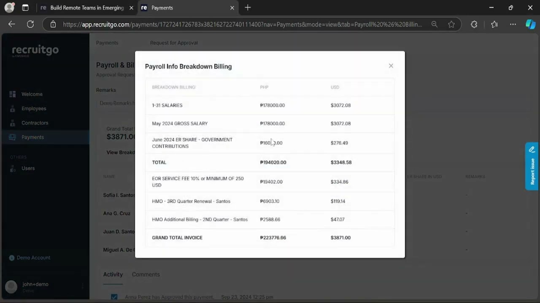Select the EOR SERVICE FEE 10% label
Viewport: 540px width, 303px height.
[198, 182]
